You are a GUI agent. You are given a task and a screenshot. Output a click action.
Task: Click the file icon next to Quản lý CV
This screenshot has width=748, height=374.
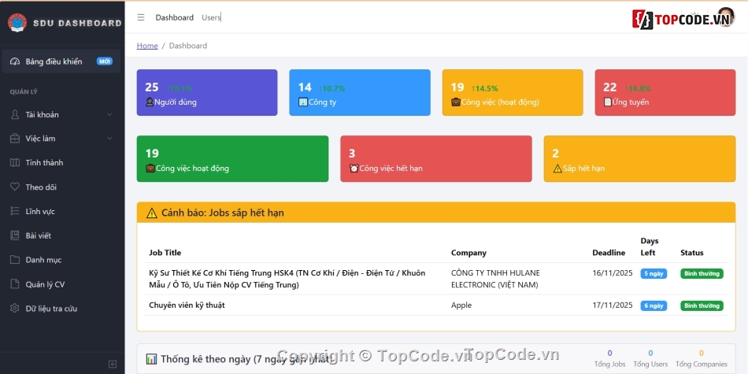point(15,284)
